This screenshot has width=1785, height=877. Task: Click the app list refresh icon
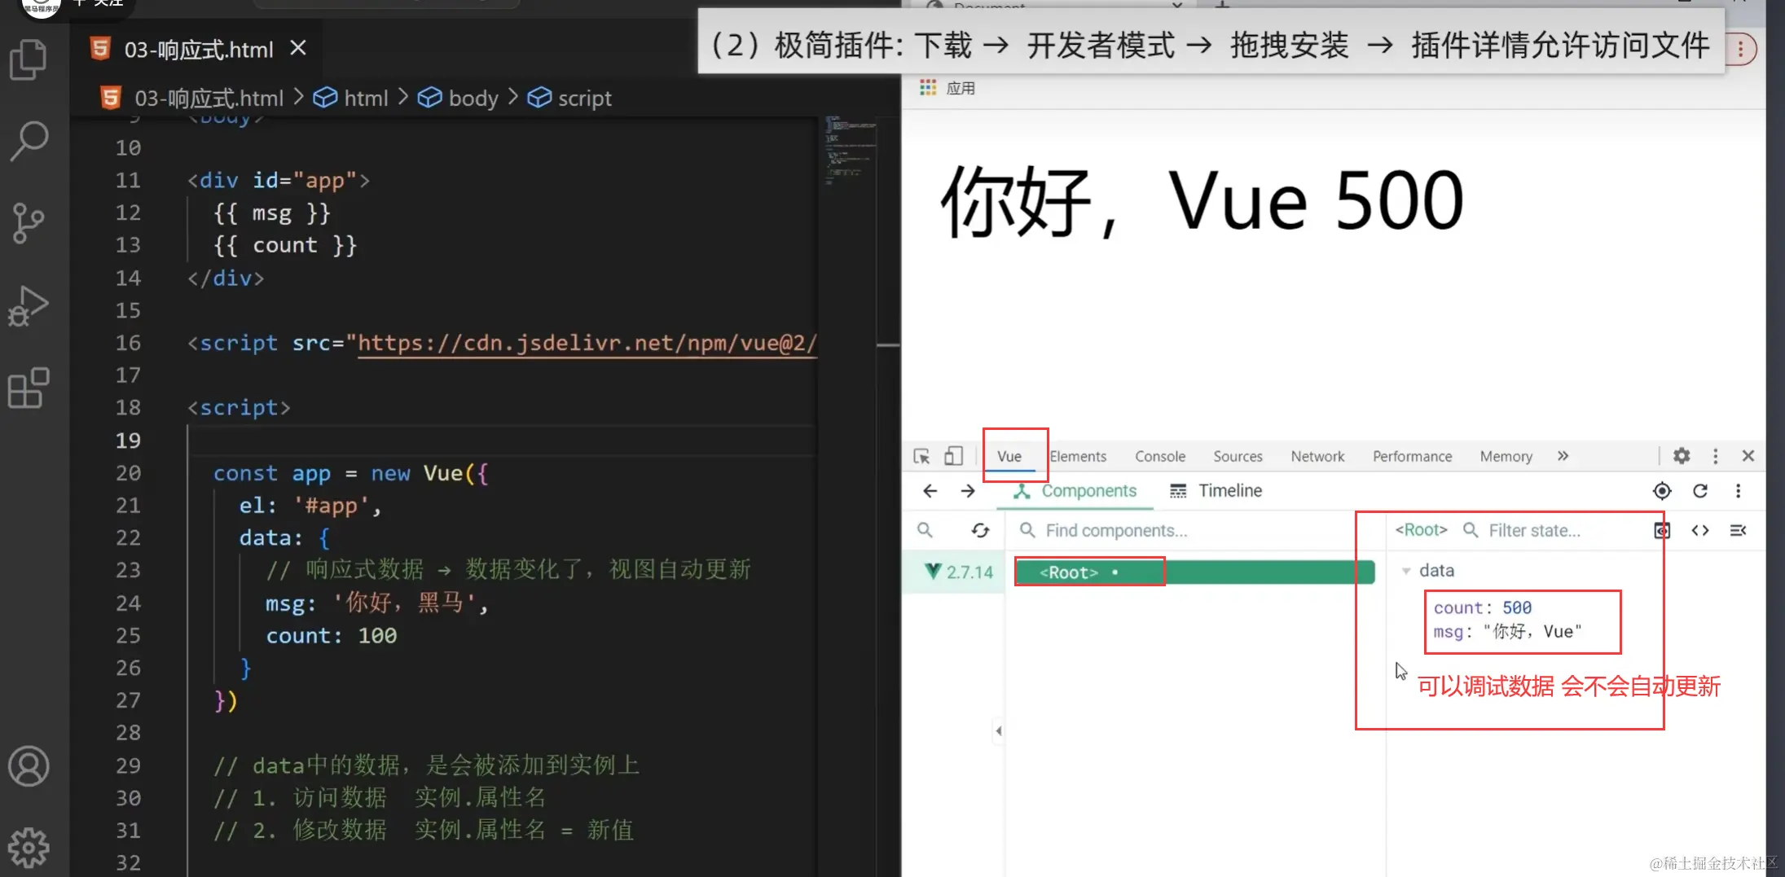point(980,530)
